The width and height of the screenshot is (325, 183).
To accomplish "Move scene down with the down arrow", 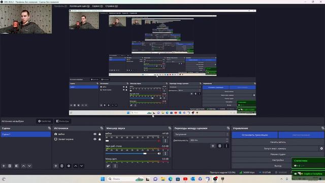I will 29,166.
